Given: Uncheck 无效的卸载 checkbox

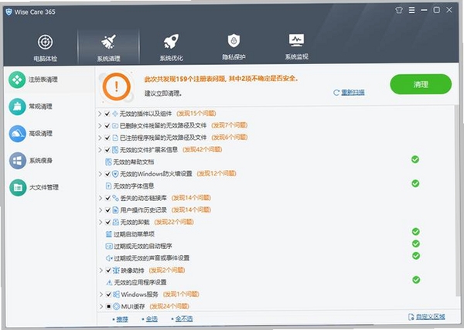Looking at the screenshot, I should (x=107, y=222).
